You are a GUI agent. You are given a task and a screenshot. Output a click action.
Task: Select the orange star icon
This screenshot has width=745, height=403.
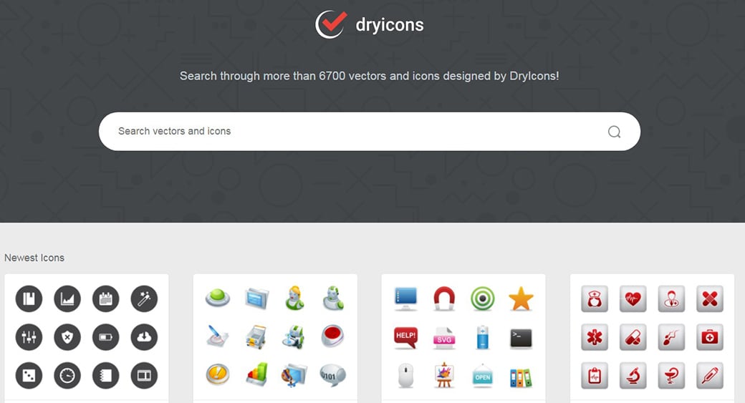point(521,298)
